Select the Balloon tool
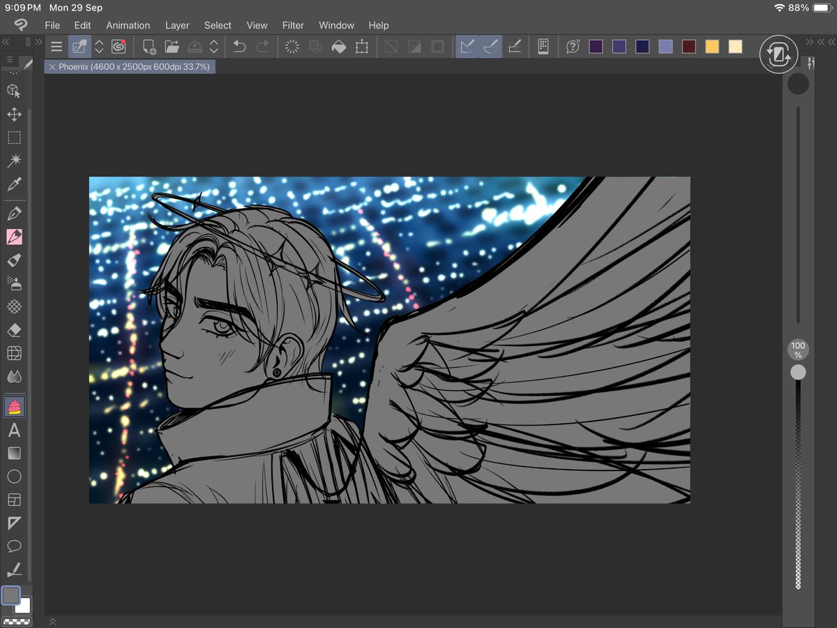Screen dimensions: 837x628 (x=14, y=546)
